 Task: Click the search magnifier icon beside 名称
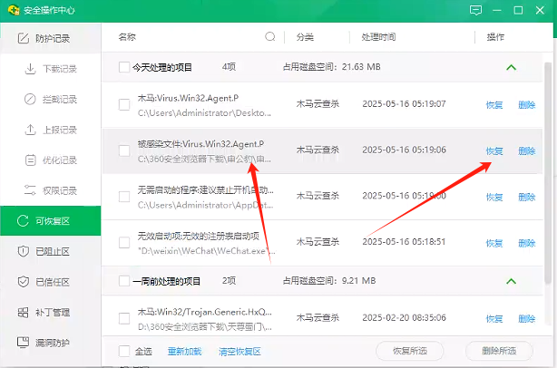pos(270,37)
